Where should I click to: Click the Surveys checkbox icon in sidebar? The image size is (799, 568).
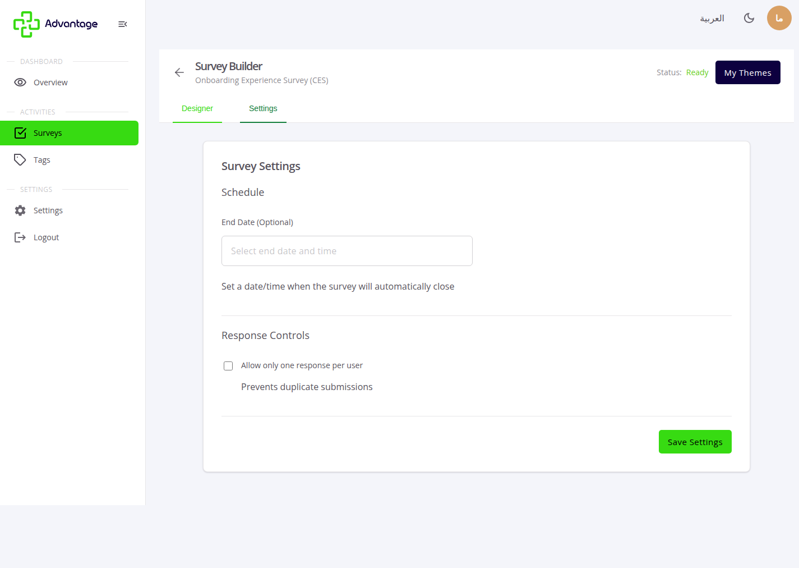tap(20, 133)
